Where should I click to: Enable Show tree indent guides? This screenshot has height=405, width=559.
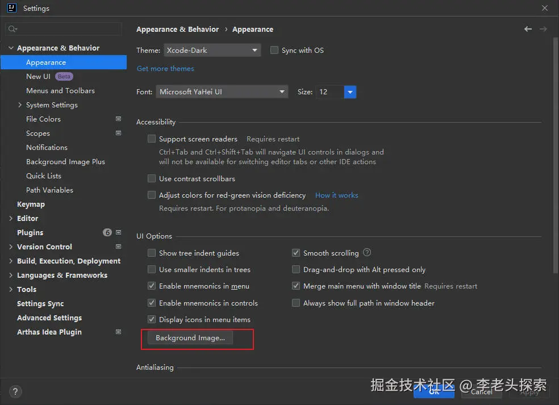[x=152, y=253]
